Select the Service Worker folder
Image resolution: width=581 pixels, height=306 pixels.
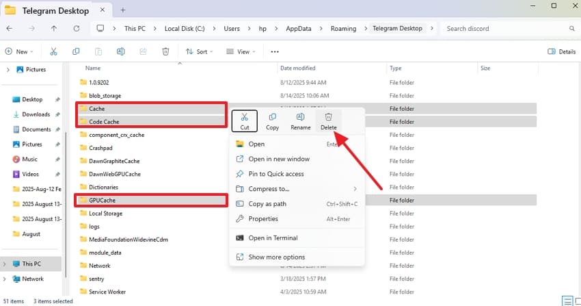click(x=107, y=292)
